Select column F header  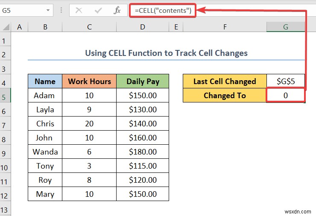click(x=225, y=27)
